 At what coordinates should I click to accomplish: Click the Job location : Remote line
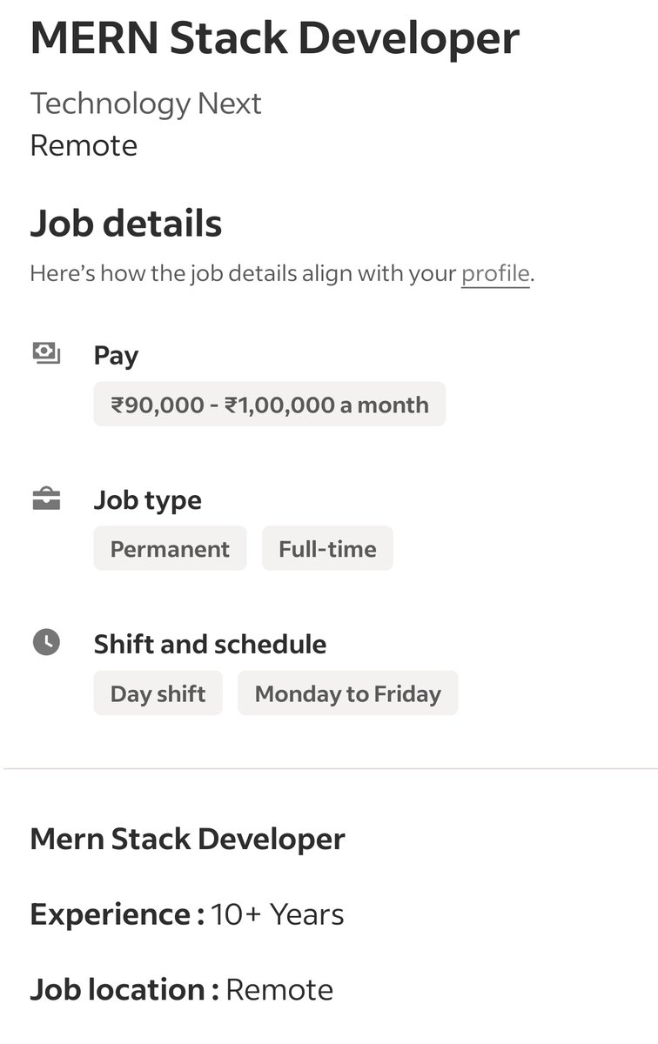[182, 990]
